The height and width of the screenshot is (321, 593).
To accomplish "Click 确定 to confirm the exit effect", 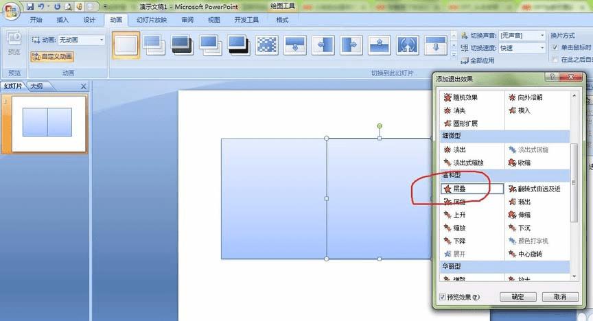I will coord(518,297).
